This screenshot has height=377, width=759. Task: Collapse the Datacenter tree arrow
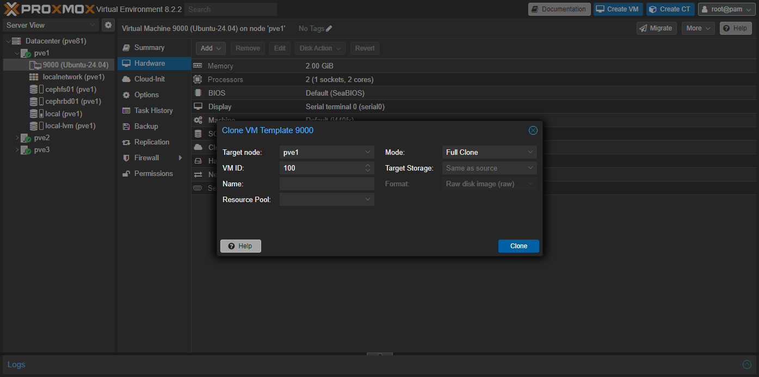point(8,41)
